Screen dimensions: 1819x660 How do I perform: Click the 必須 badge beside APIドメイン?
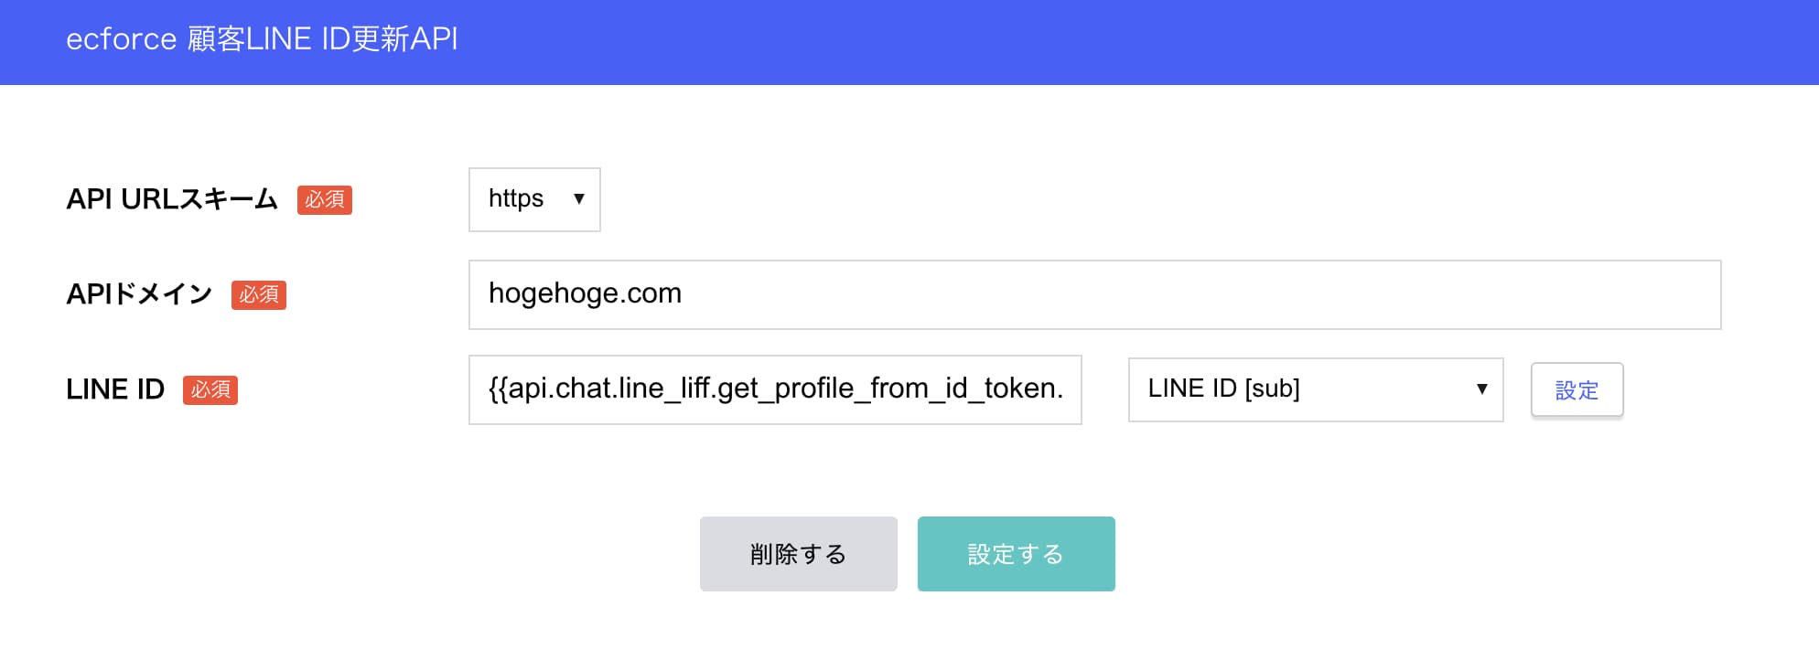(259, 295)
